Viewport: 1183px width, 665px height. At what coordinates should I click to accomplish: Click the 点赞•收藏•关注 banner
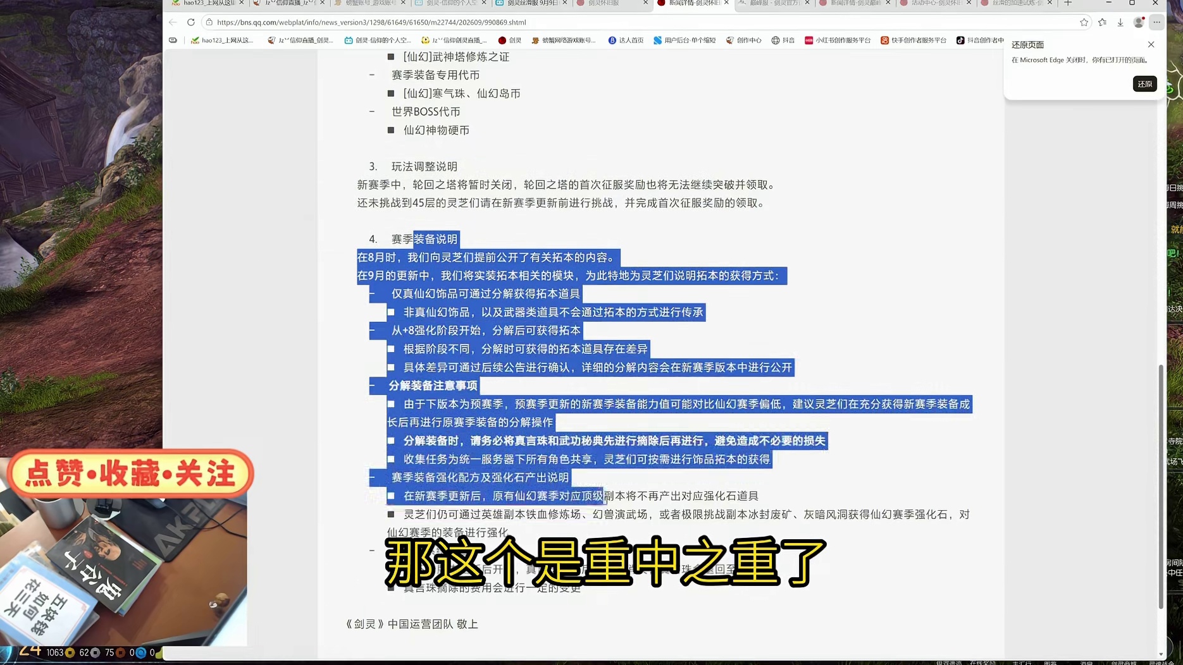(x=131, y=474)
